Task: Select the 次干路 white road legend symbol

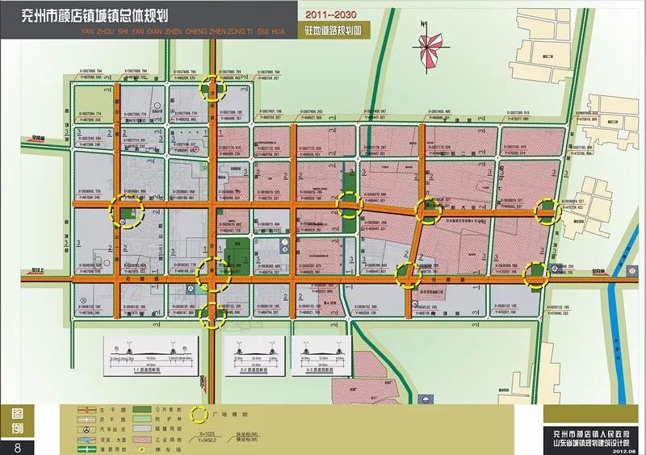Action: pos(86,420)
